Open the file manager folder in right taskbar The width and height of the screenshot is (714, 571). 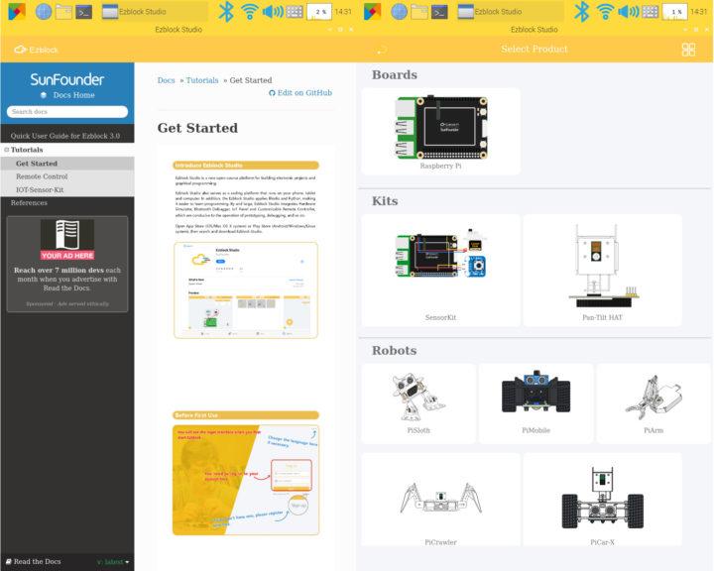pyautogui.click(x=419, y=12)
